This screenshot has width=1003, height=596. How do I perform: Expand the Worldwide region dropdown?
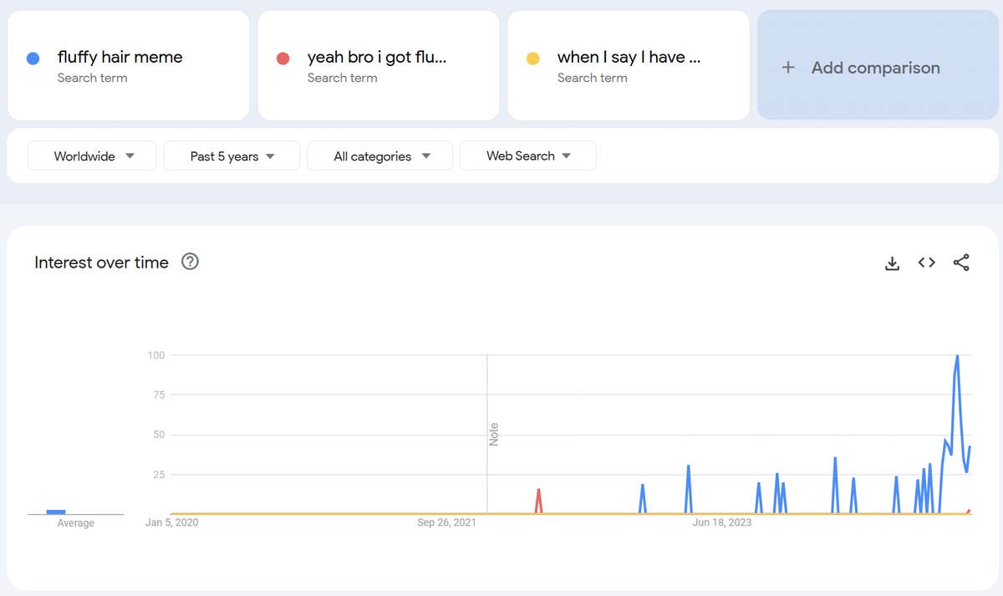pos(92,156)
